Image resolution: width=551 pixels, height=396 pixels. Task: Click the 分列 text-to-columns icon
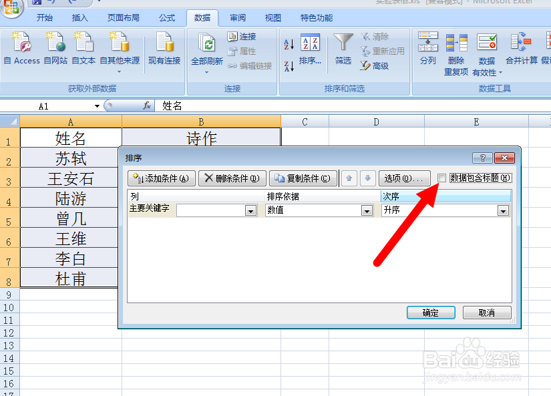(x=427, y=49)
